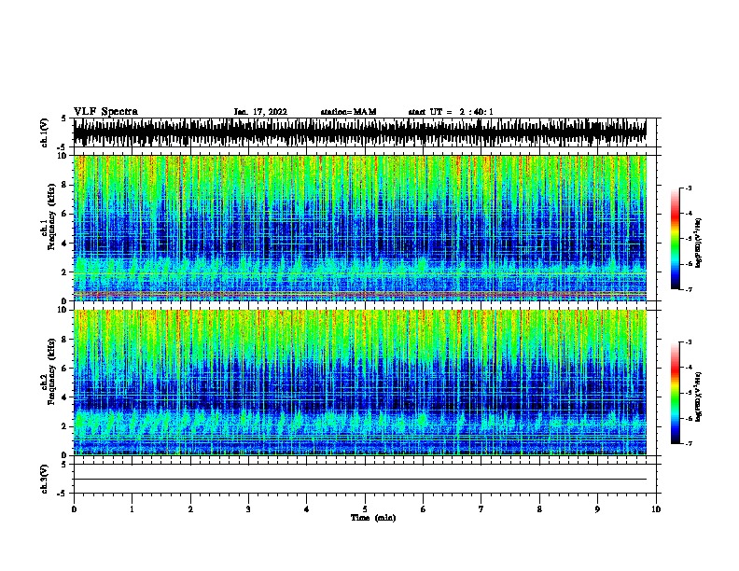
Task: Click the ch.1 color bar log(PSD) label
Action: (x=698, y=244)
